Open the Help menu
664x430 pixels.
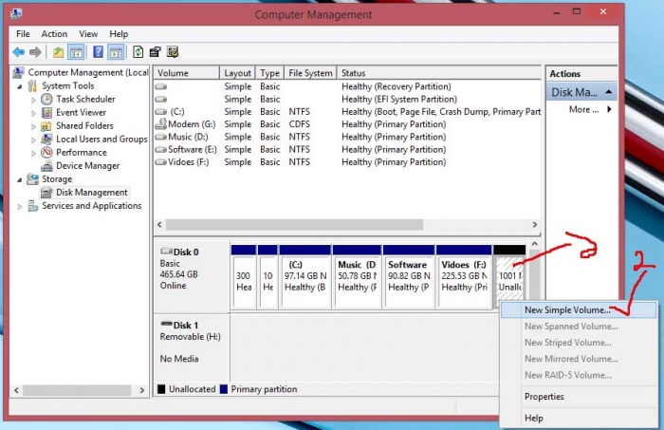[119, 34]
